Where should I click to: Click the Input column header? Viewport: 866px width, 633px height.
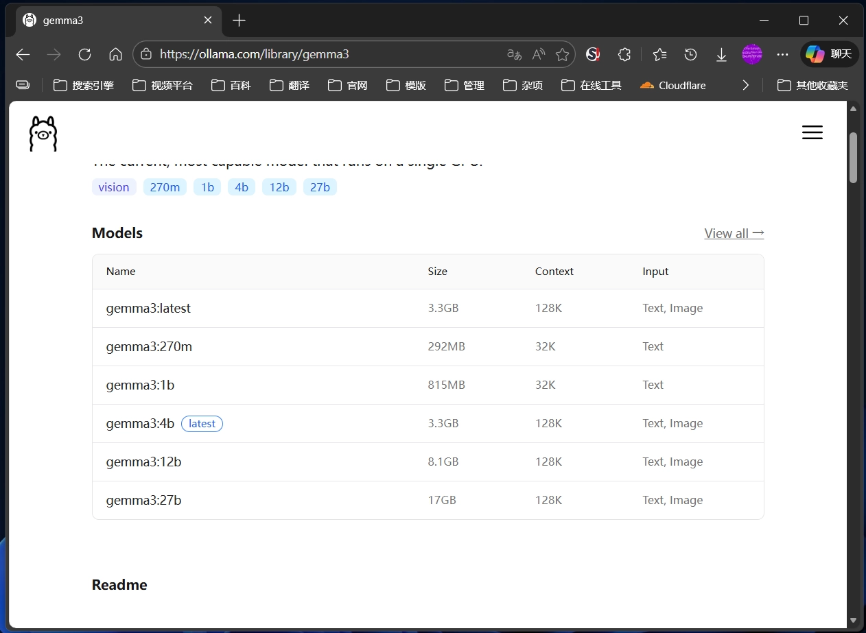(x=655, y=272)
